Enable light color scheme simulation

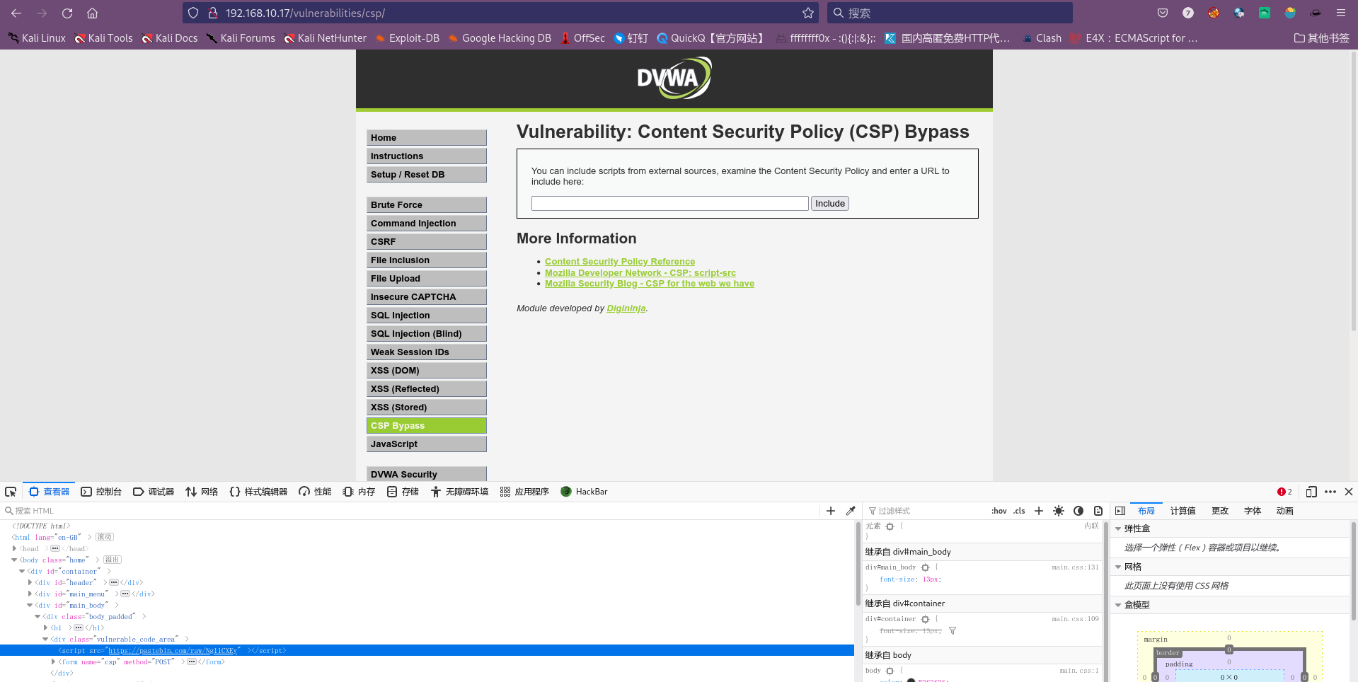coord(1059,510)
